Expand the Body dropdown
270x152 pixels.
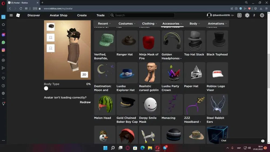194,23
